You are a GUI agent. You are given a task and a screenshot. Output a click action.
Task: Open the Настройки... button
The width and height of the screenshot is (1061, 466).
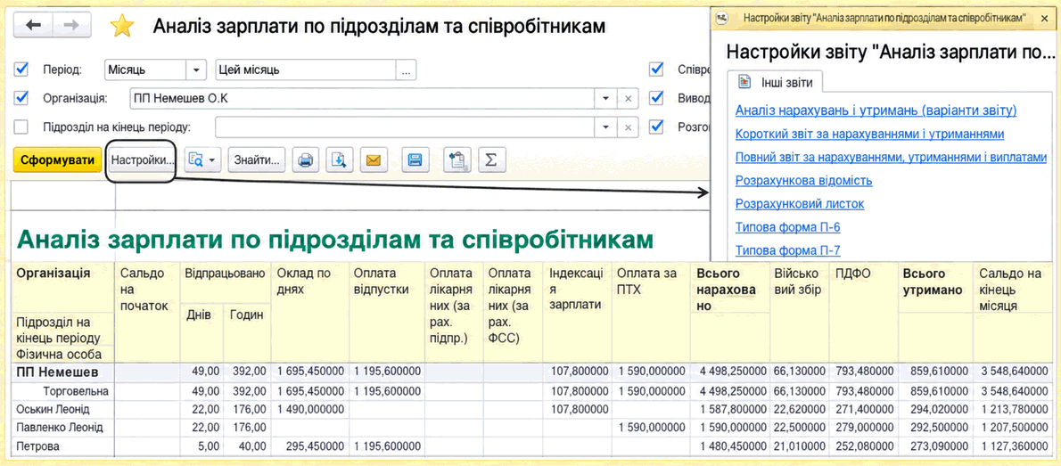tap(142, 160)
